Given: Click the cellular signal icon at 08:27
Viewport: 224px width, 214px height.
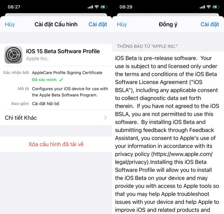Looking at the screenshot, I should point(90,7).
